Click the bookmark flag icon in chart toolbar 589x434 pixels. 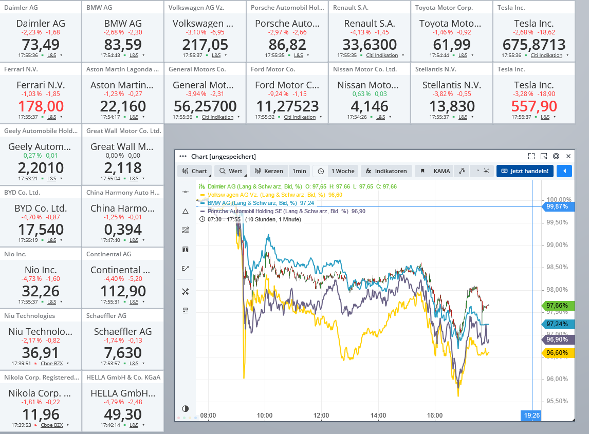pyautogui.click(x=422, y=171)
